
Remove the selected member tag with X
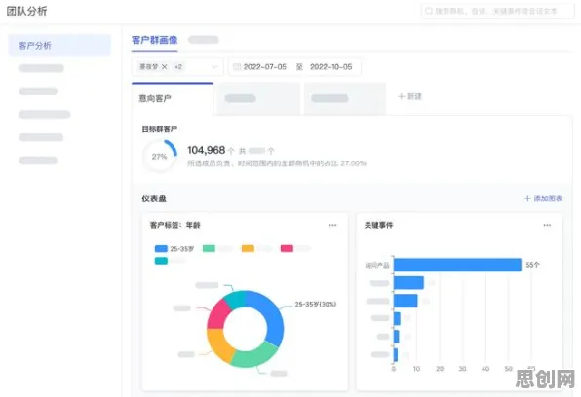[164, 66]
